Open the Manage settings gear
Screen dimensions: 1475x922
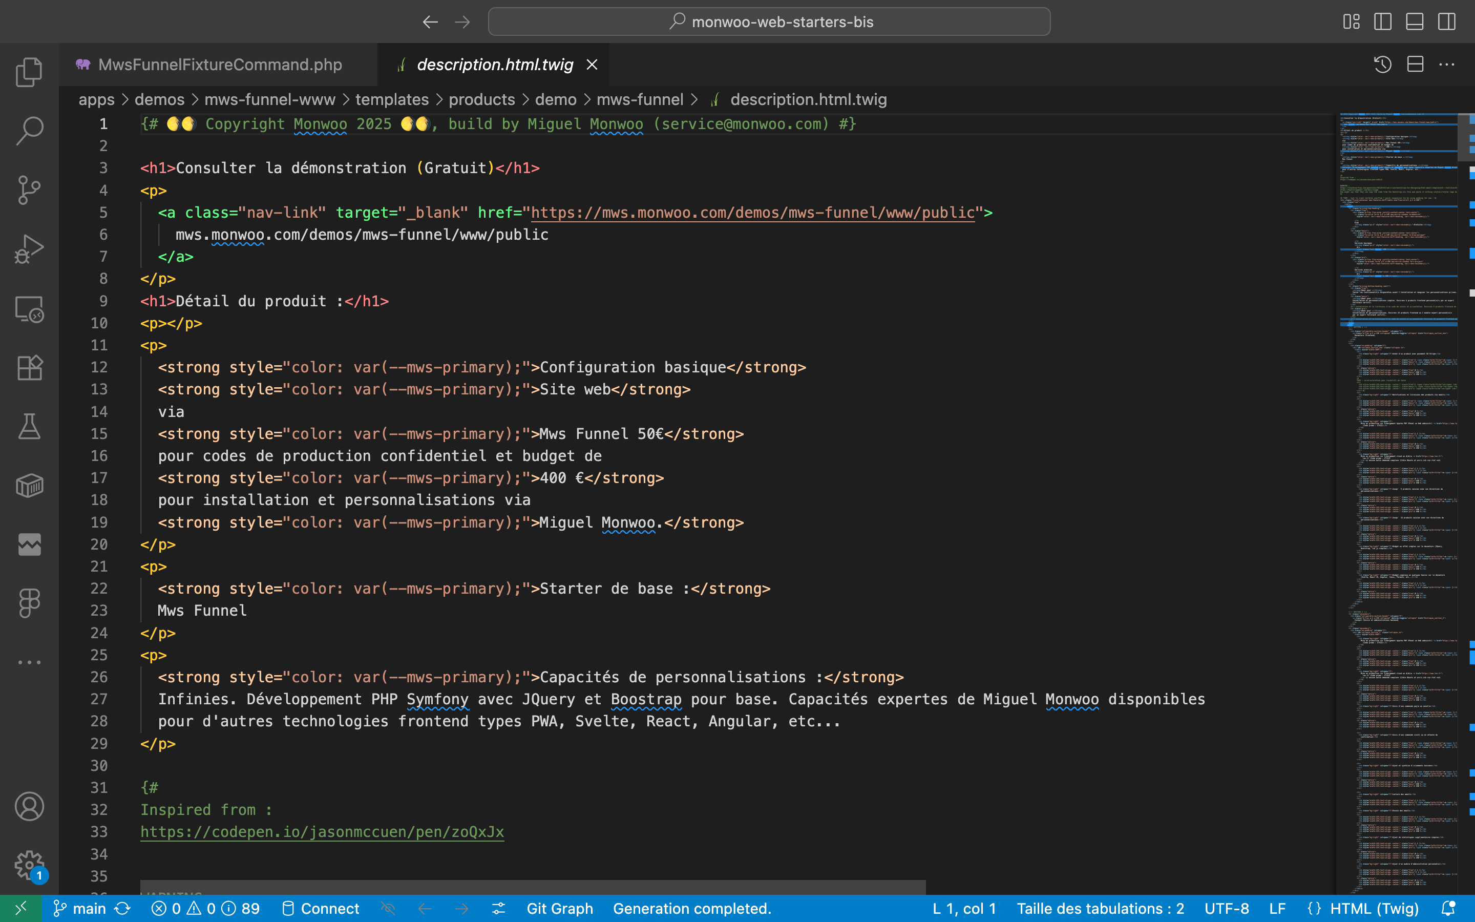(x=29, y=865)
